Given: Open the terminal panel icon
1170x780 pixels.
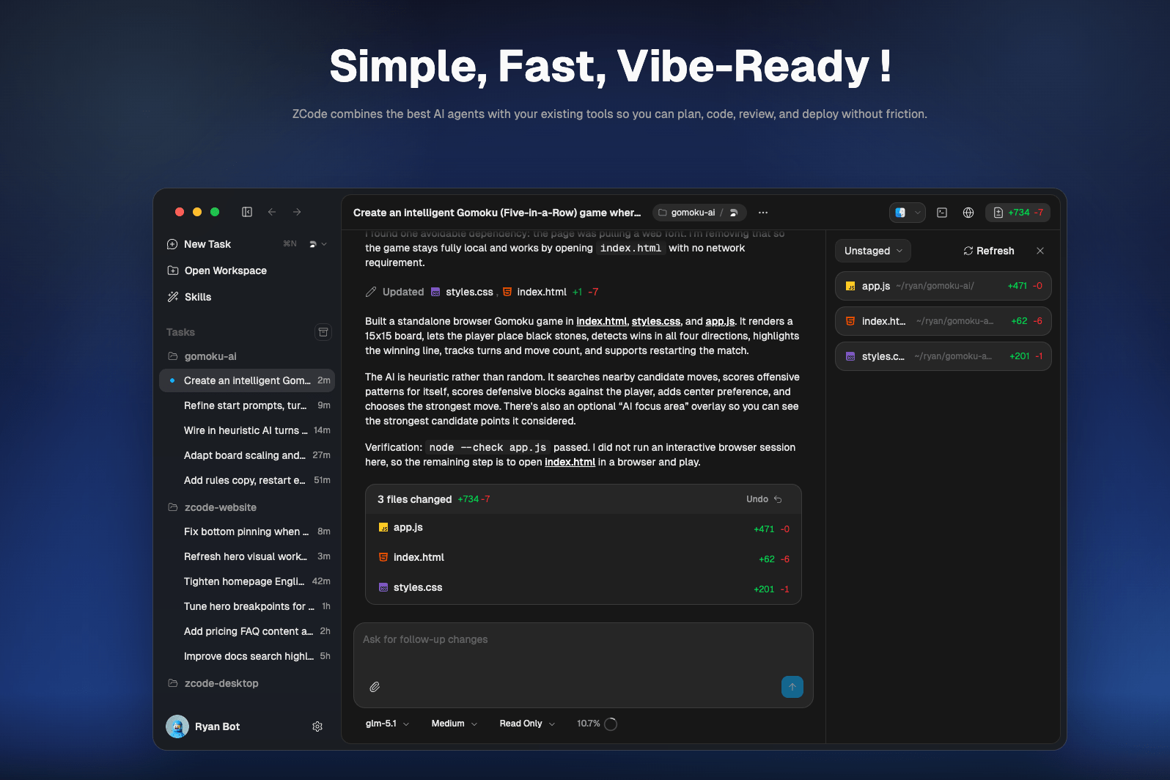Looking at the screenshot, I should coord(942,213).
